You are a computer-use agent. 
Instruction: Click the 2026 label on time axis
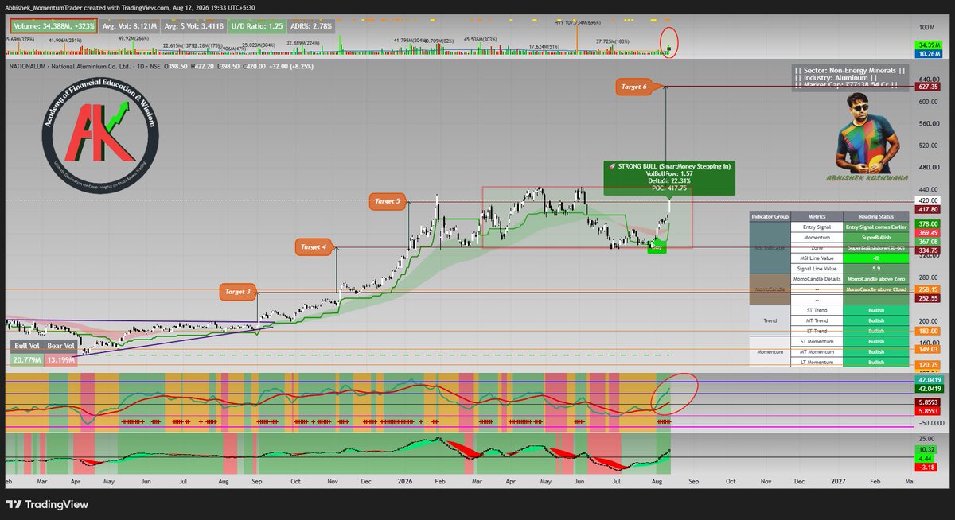pos(403,481)
